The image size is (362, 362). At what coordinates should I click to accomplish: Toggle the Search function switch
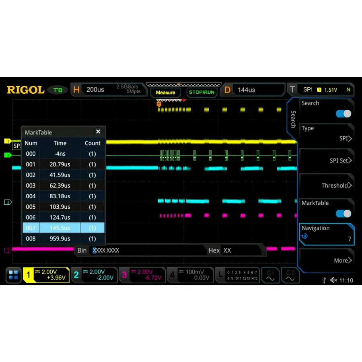[x=343, y=114]
